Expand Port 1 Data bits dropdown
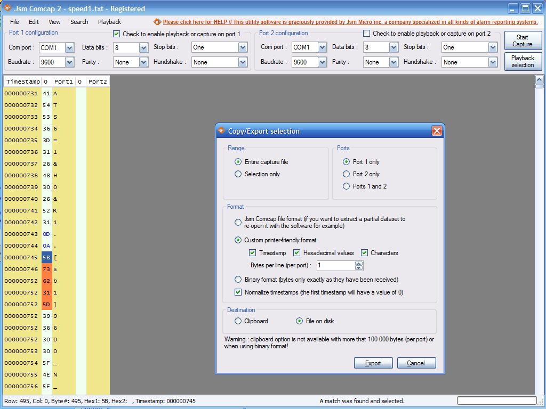This screenshot has height=409, width=546. [x=143, y=47]
